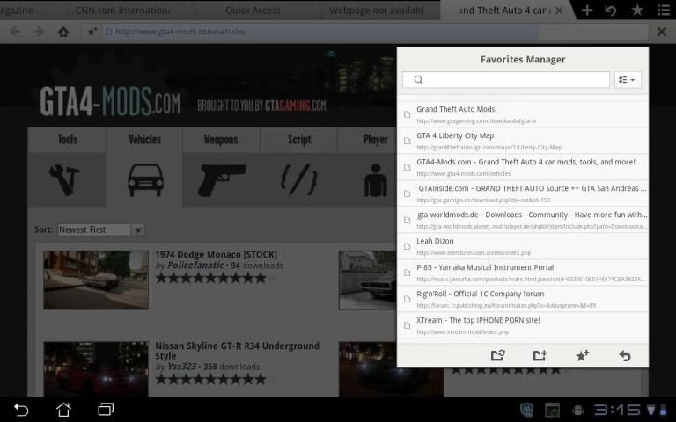This screenshot has height=422, width=676.
Task: Open a new browser tab with plus icon
Action: point(587,10)
